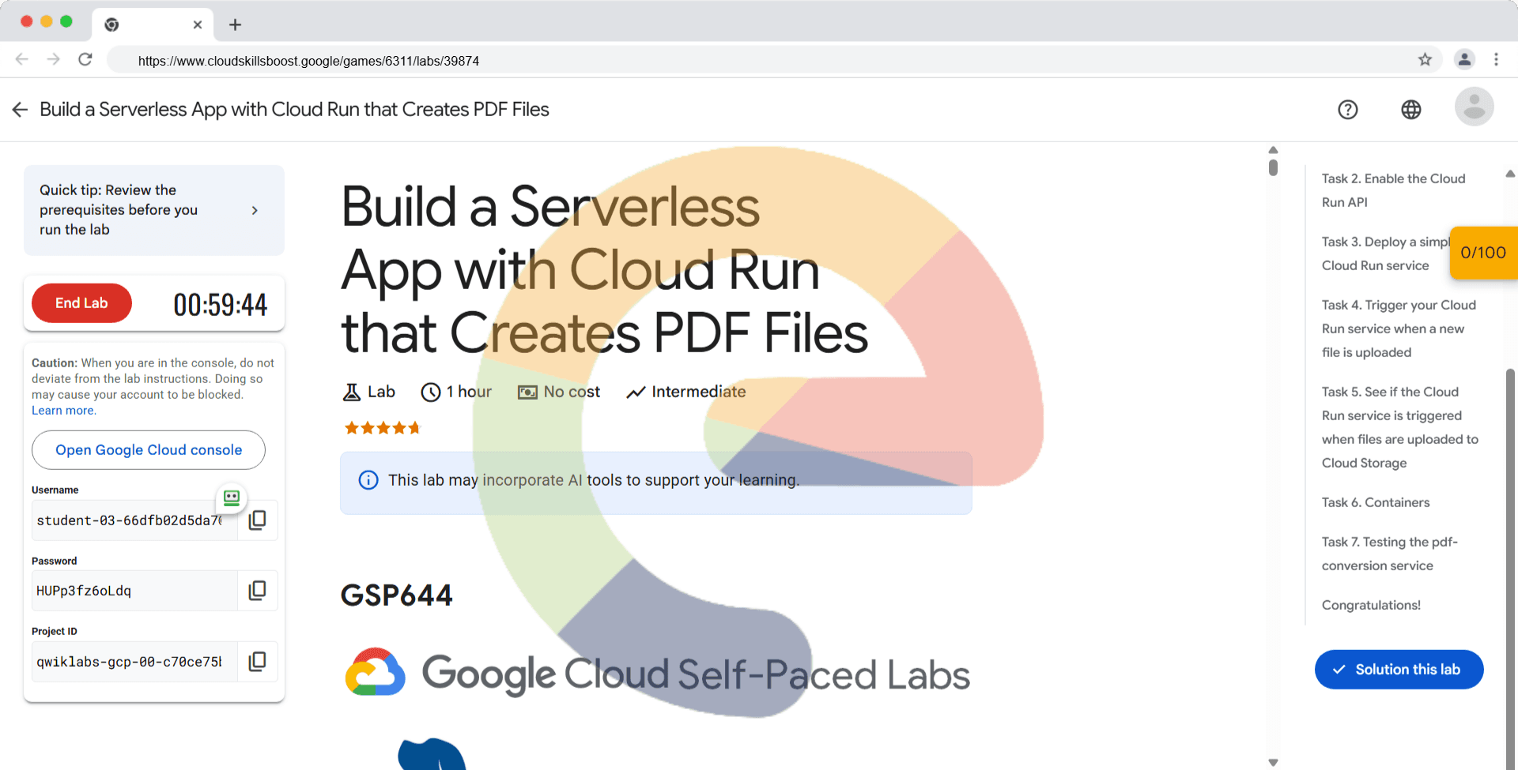Image resolution: width=1518 pixels, height=770 pixels.
Task: Bookmark this page with the star icon
Action: coord(1425,60)
